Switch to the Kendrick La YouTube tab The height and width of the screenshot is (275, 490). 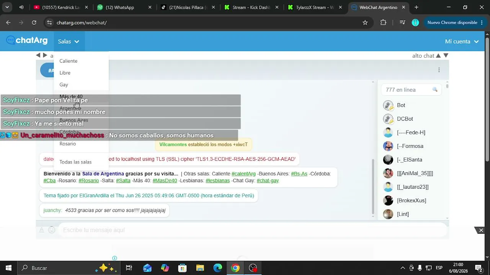[60, 7]
